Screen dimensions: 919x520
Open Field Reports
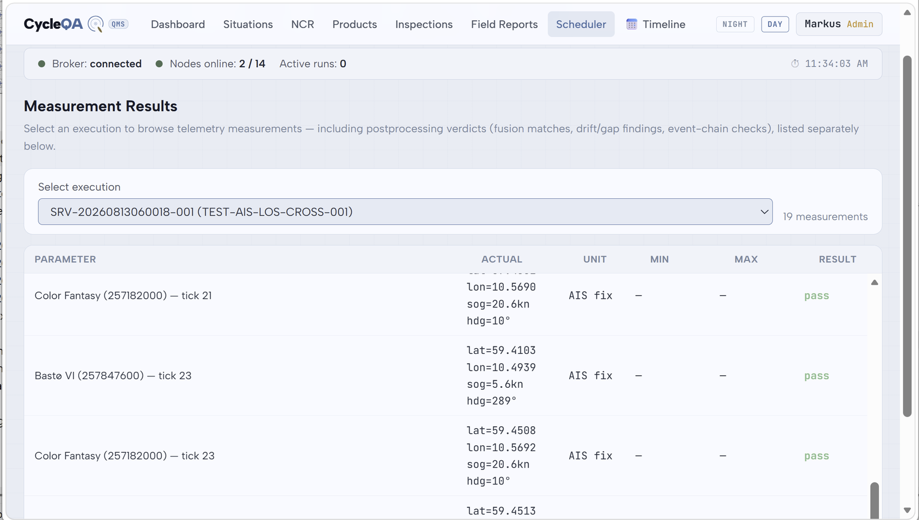pyautogui.click(x=504, y=24)
